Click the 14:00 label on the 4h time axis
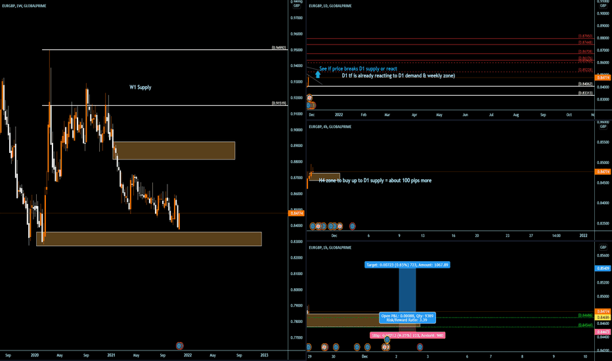Image resolution: width=612 pixels, height=361 pixels. click(x=556, y=236)
